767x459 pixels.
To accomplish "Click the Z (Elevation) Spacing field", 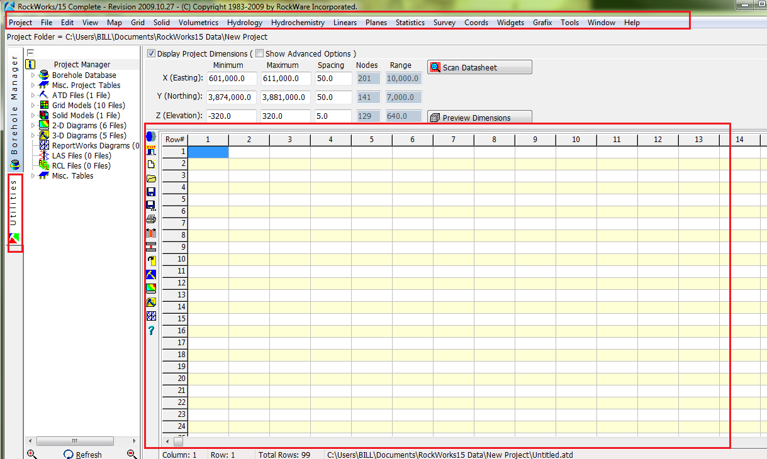I will (333, 116).
